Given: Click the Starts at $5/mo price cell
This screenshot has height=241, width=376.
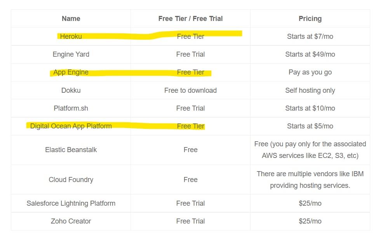Looking at the screenshot, I should click(310, 126).
